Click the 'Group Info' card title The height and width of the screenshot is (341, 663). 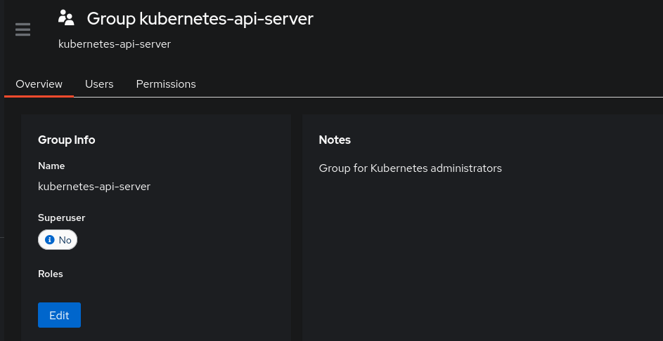[66, 140]
